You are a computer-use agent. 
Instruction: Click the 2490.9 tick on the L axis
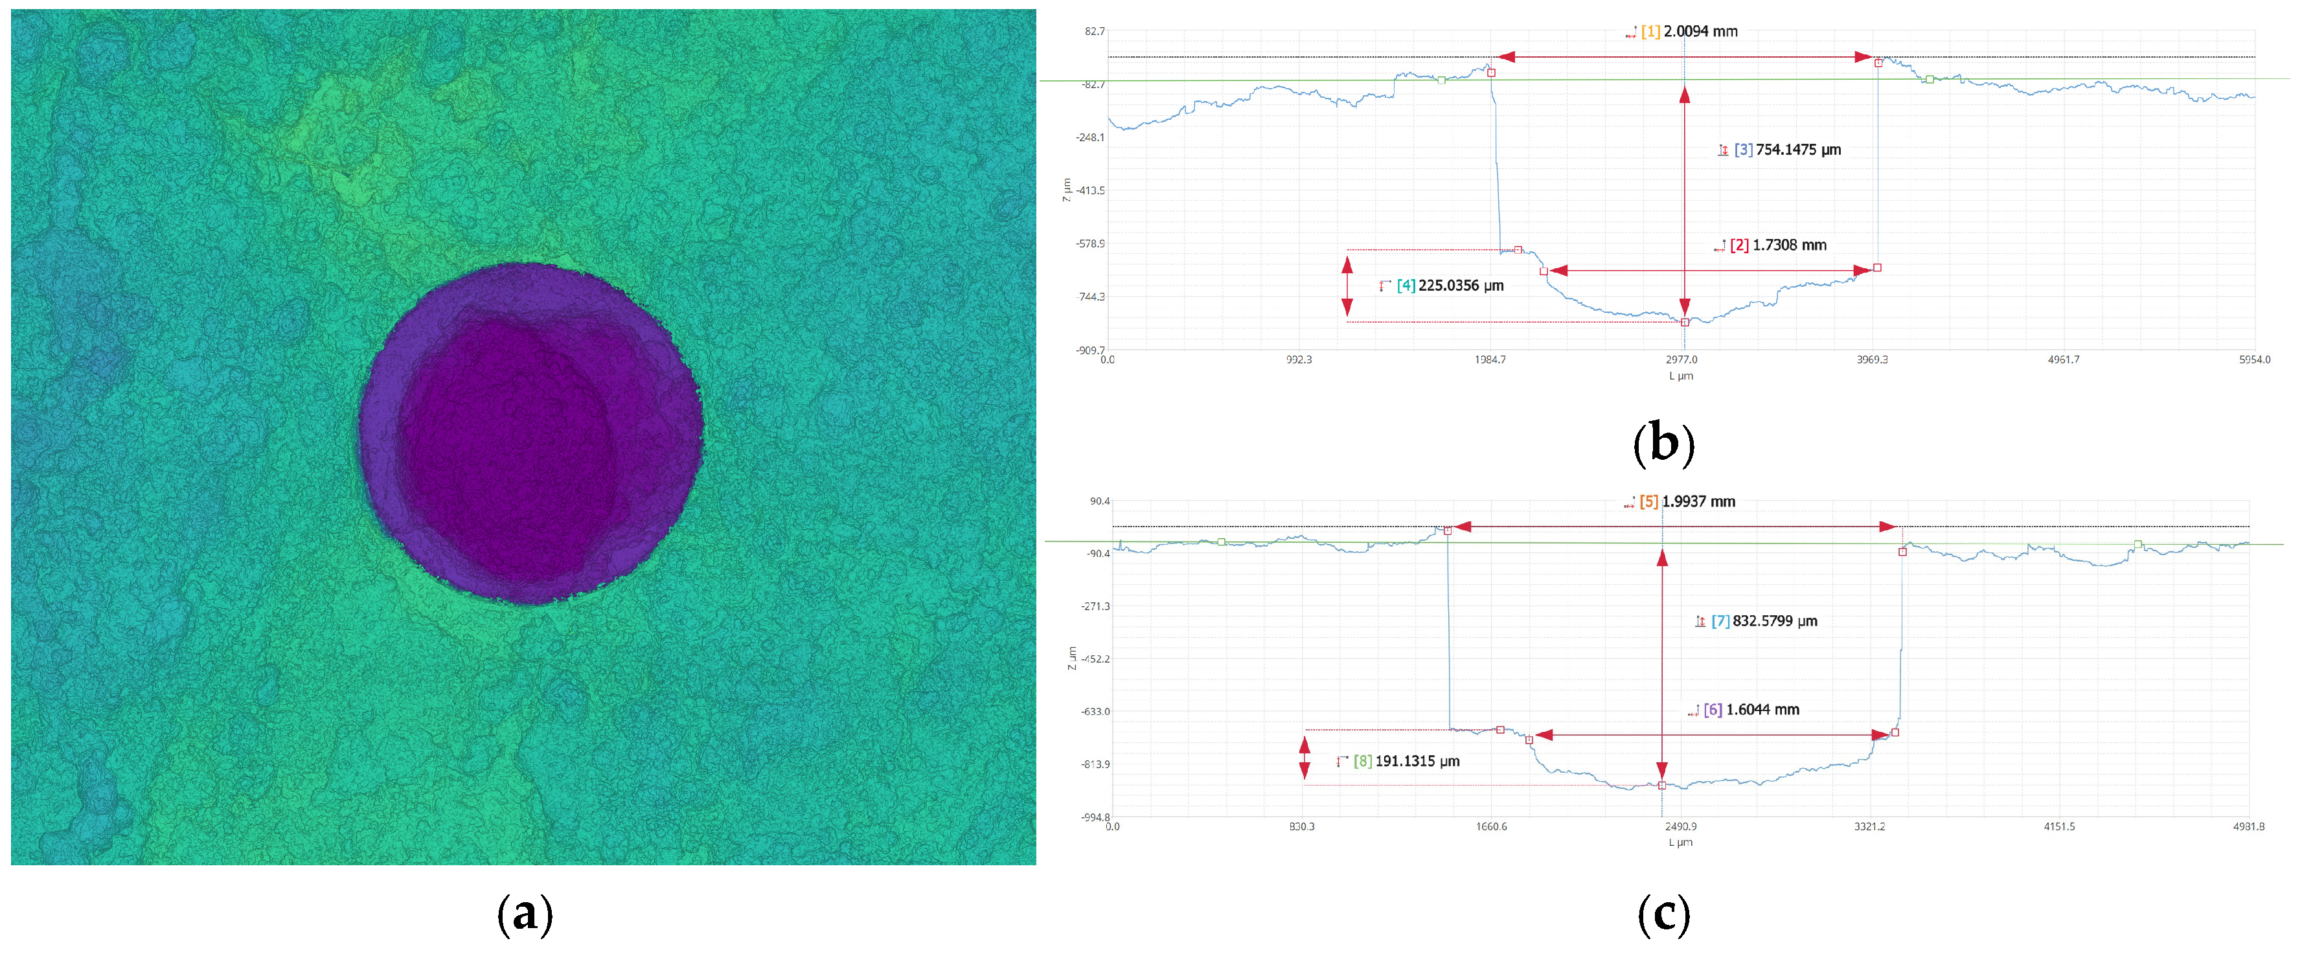(1681, 827)
